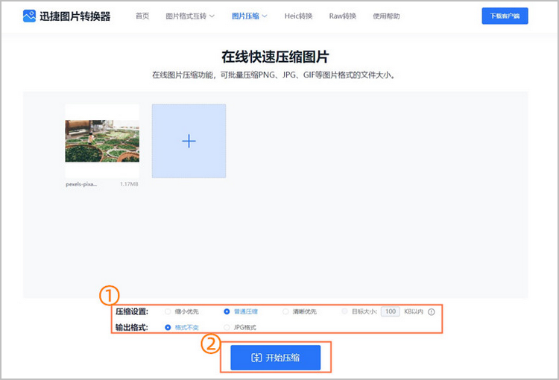Choose the 清晰优先 compression option
The width and height of the screenshot is (559, 380).
pyautogui.click(x=285, y=311)
